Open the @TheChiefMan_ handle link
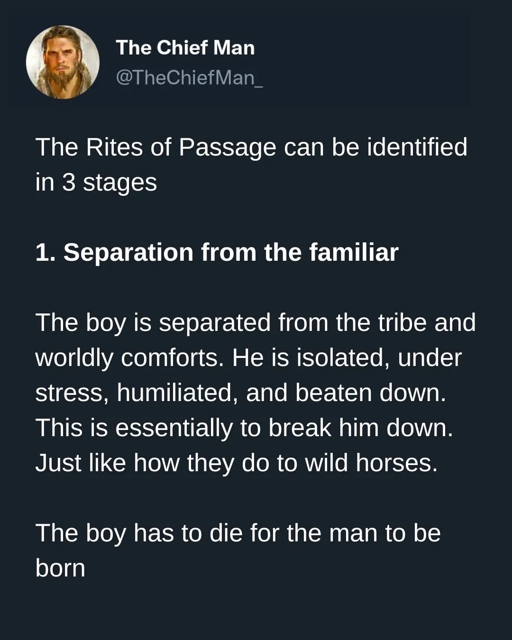Image resolution: width=512 pixels, height=640 pixels. (189, 77)
